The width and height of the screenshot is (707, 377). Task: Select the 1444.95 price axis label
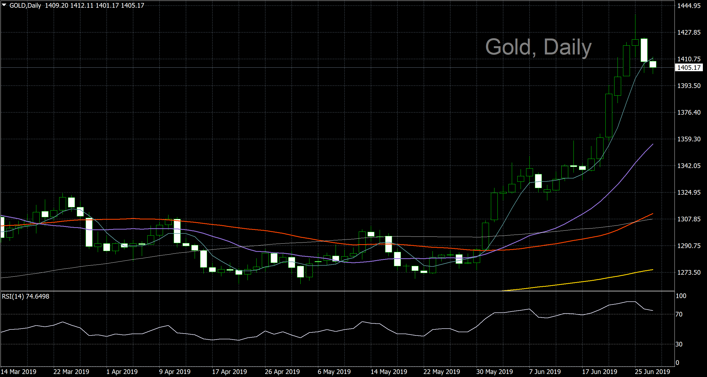[x=689, y=6]
